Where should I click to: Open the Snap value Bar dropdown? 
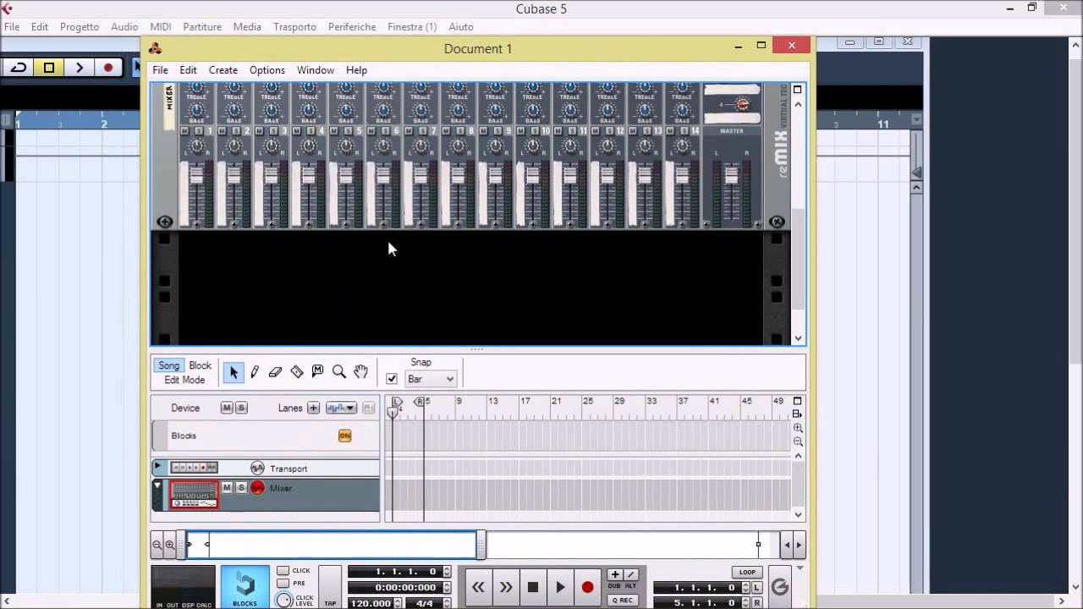431,379
